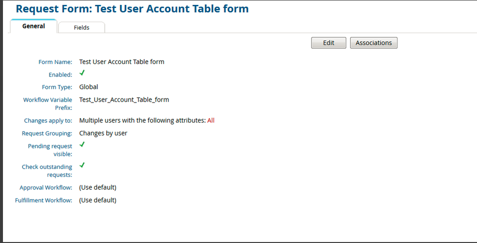Click the Request Form page title
477x243 pixels.
[x=132, y=9]
